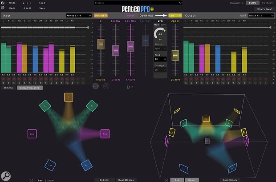
Task: Select the top-left yellow height speaker in 3D
Action: tap(177, 111)
